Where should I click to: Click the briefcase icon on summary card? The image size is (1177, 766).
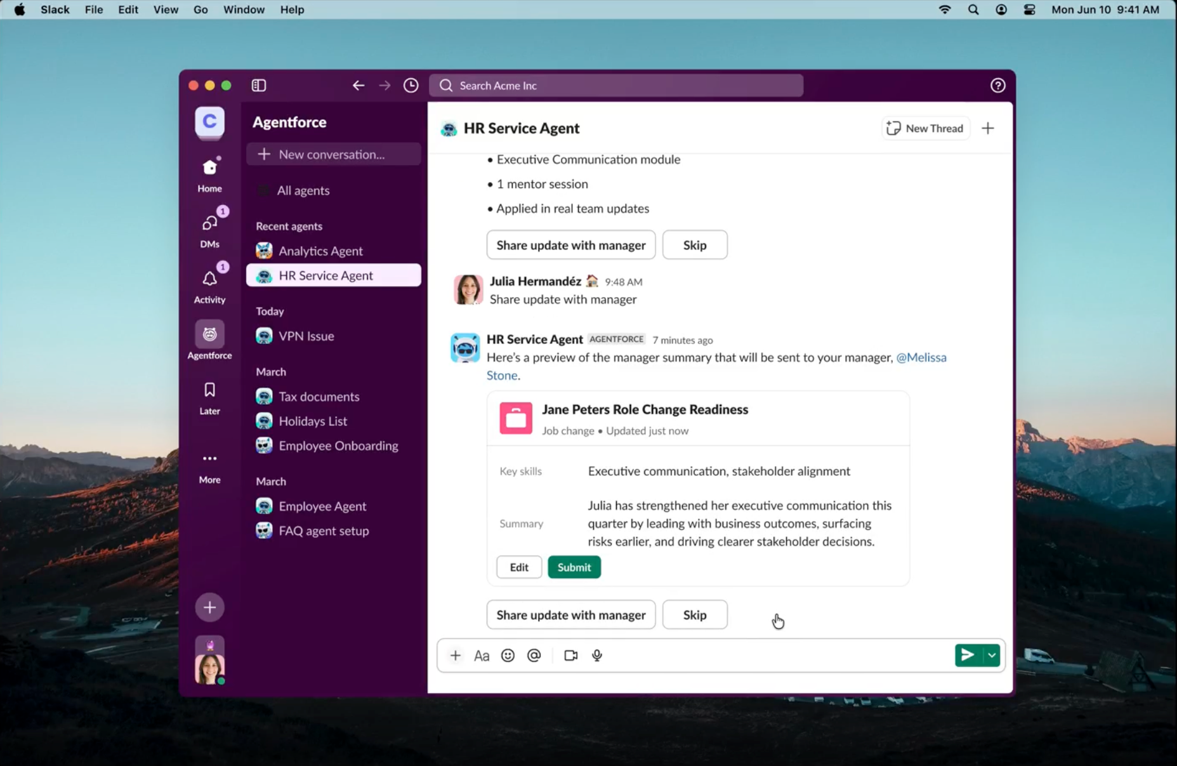point(516,418)
